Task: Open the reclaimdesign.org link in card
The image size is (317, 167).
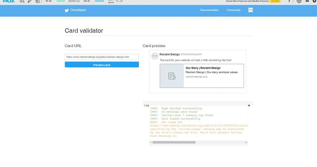Action: point(196,77)
